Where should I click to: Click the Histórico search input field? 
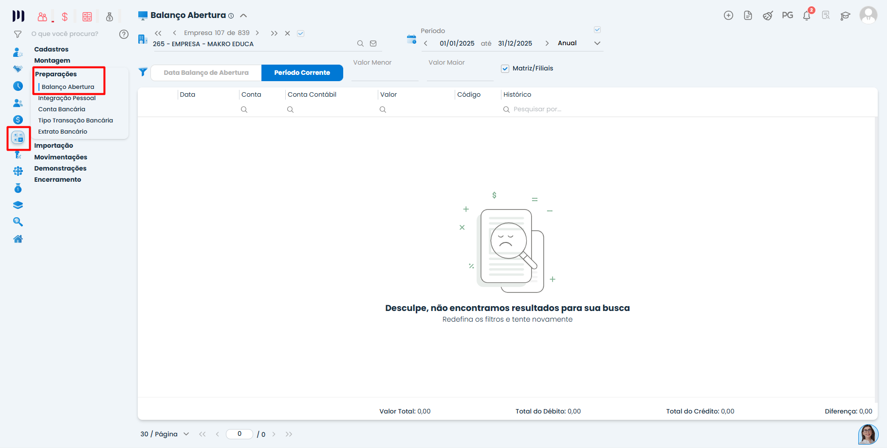pos(537,109)
